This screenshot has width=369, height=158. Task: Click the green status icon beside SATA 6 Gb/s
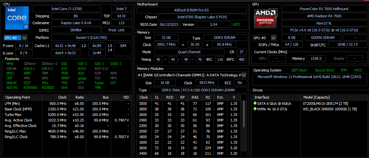pos(255,103)
